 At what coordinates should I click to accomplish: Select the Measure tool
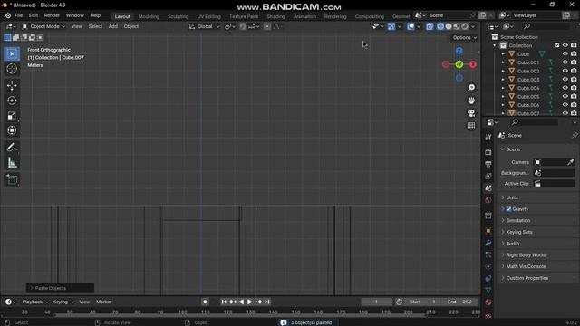point(12,163)
